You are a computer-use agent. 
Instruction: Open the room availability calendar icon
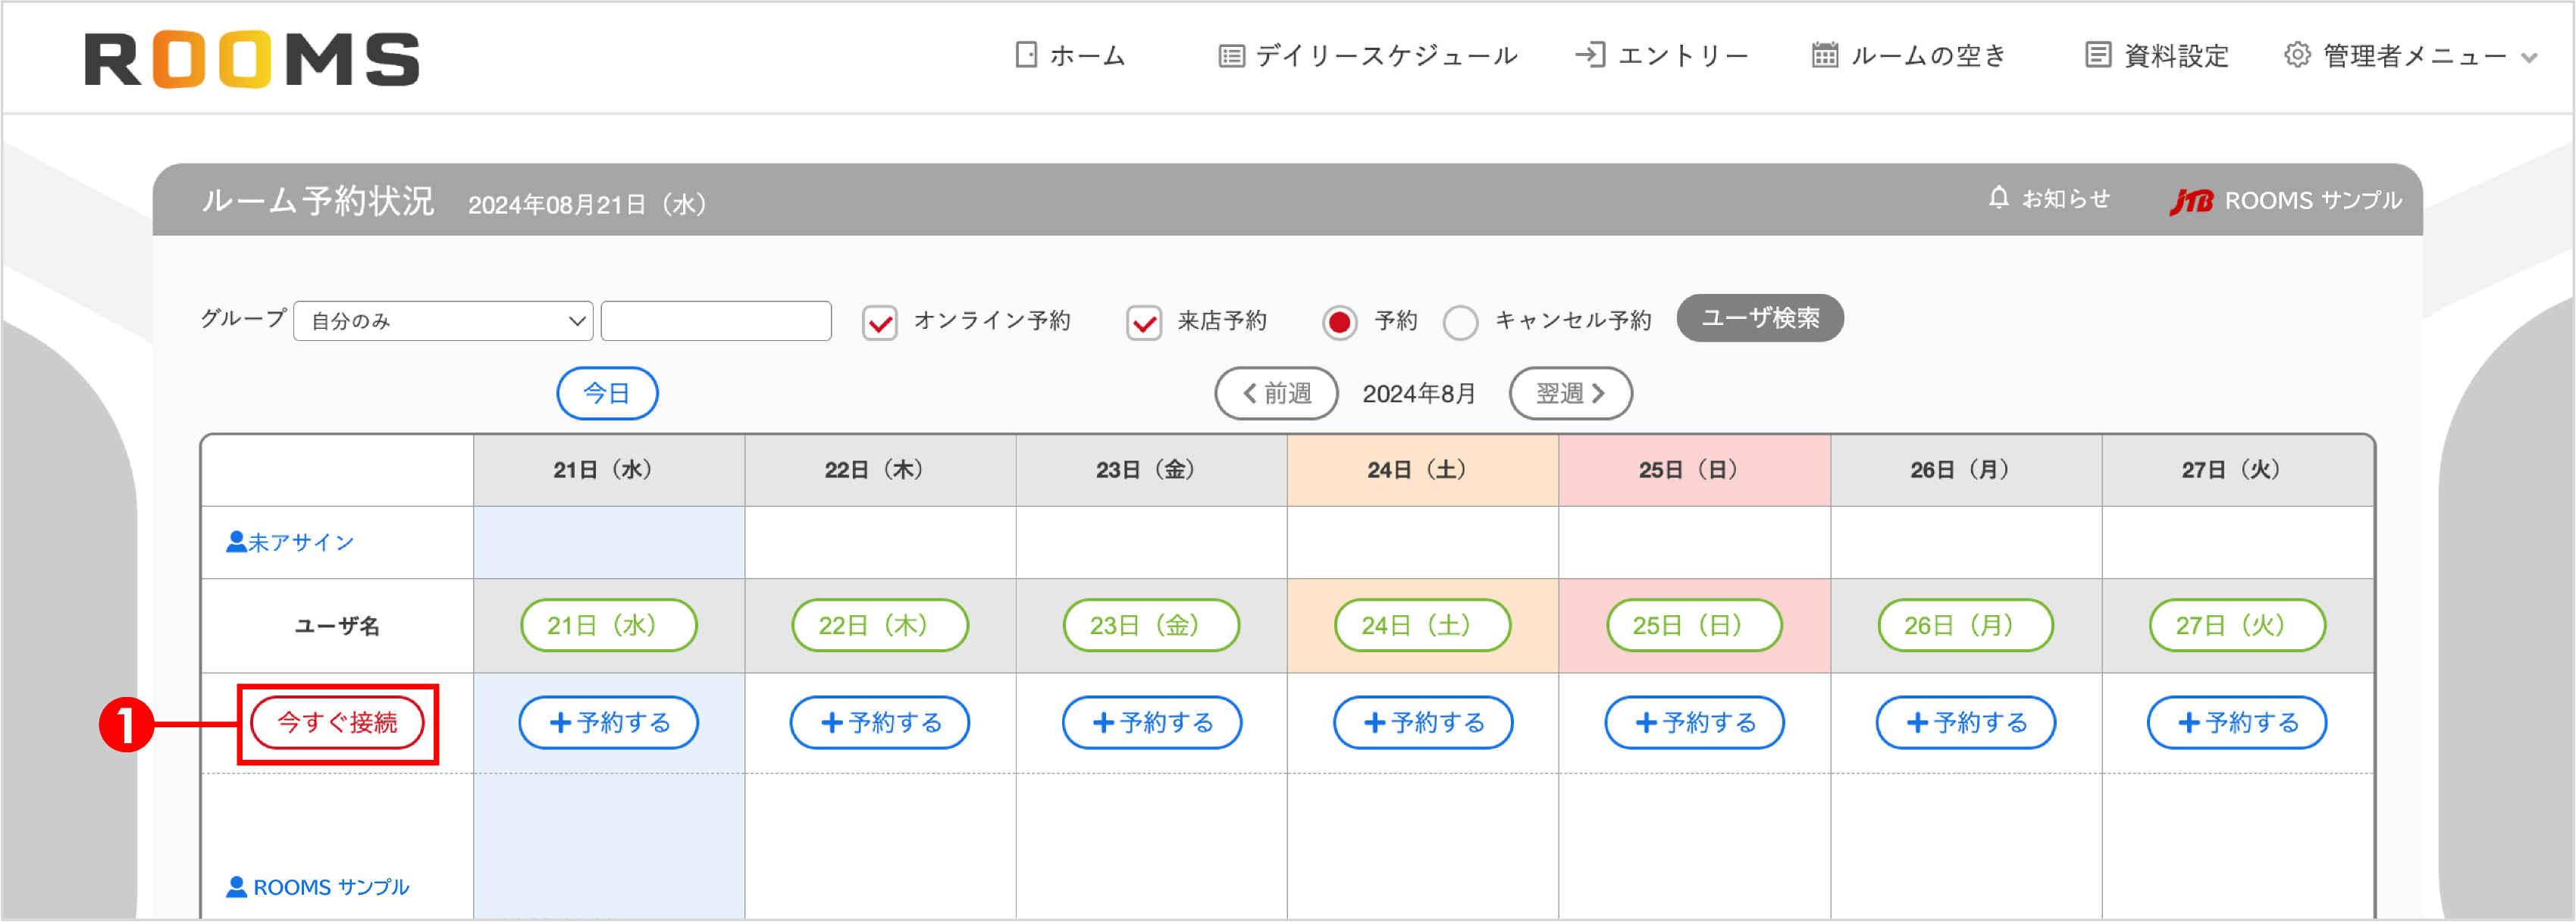[x=1823, y=56]
